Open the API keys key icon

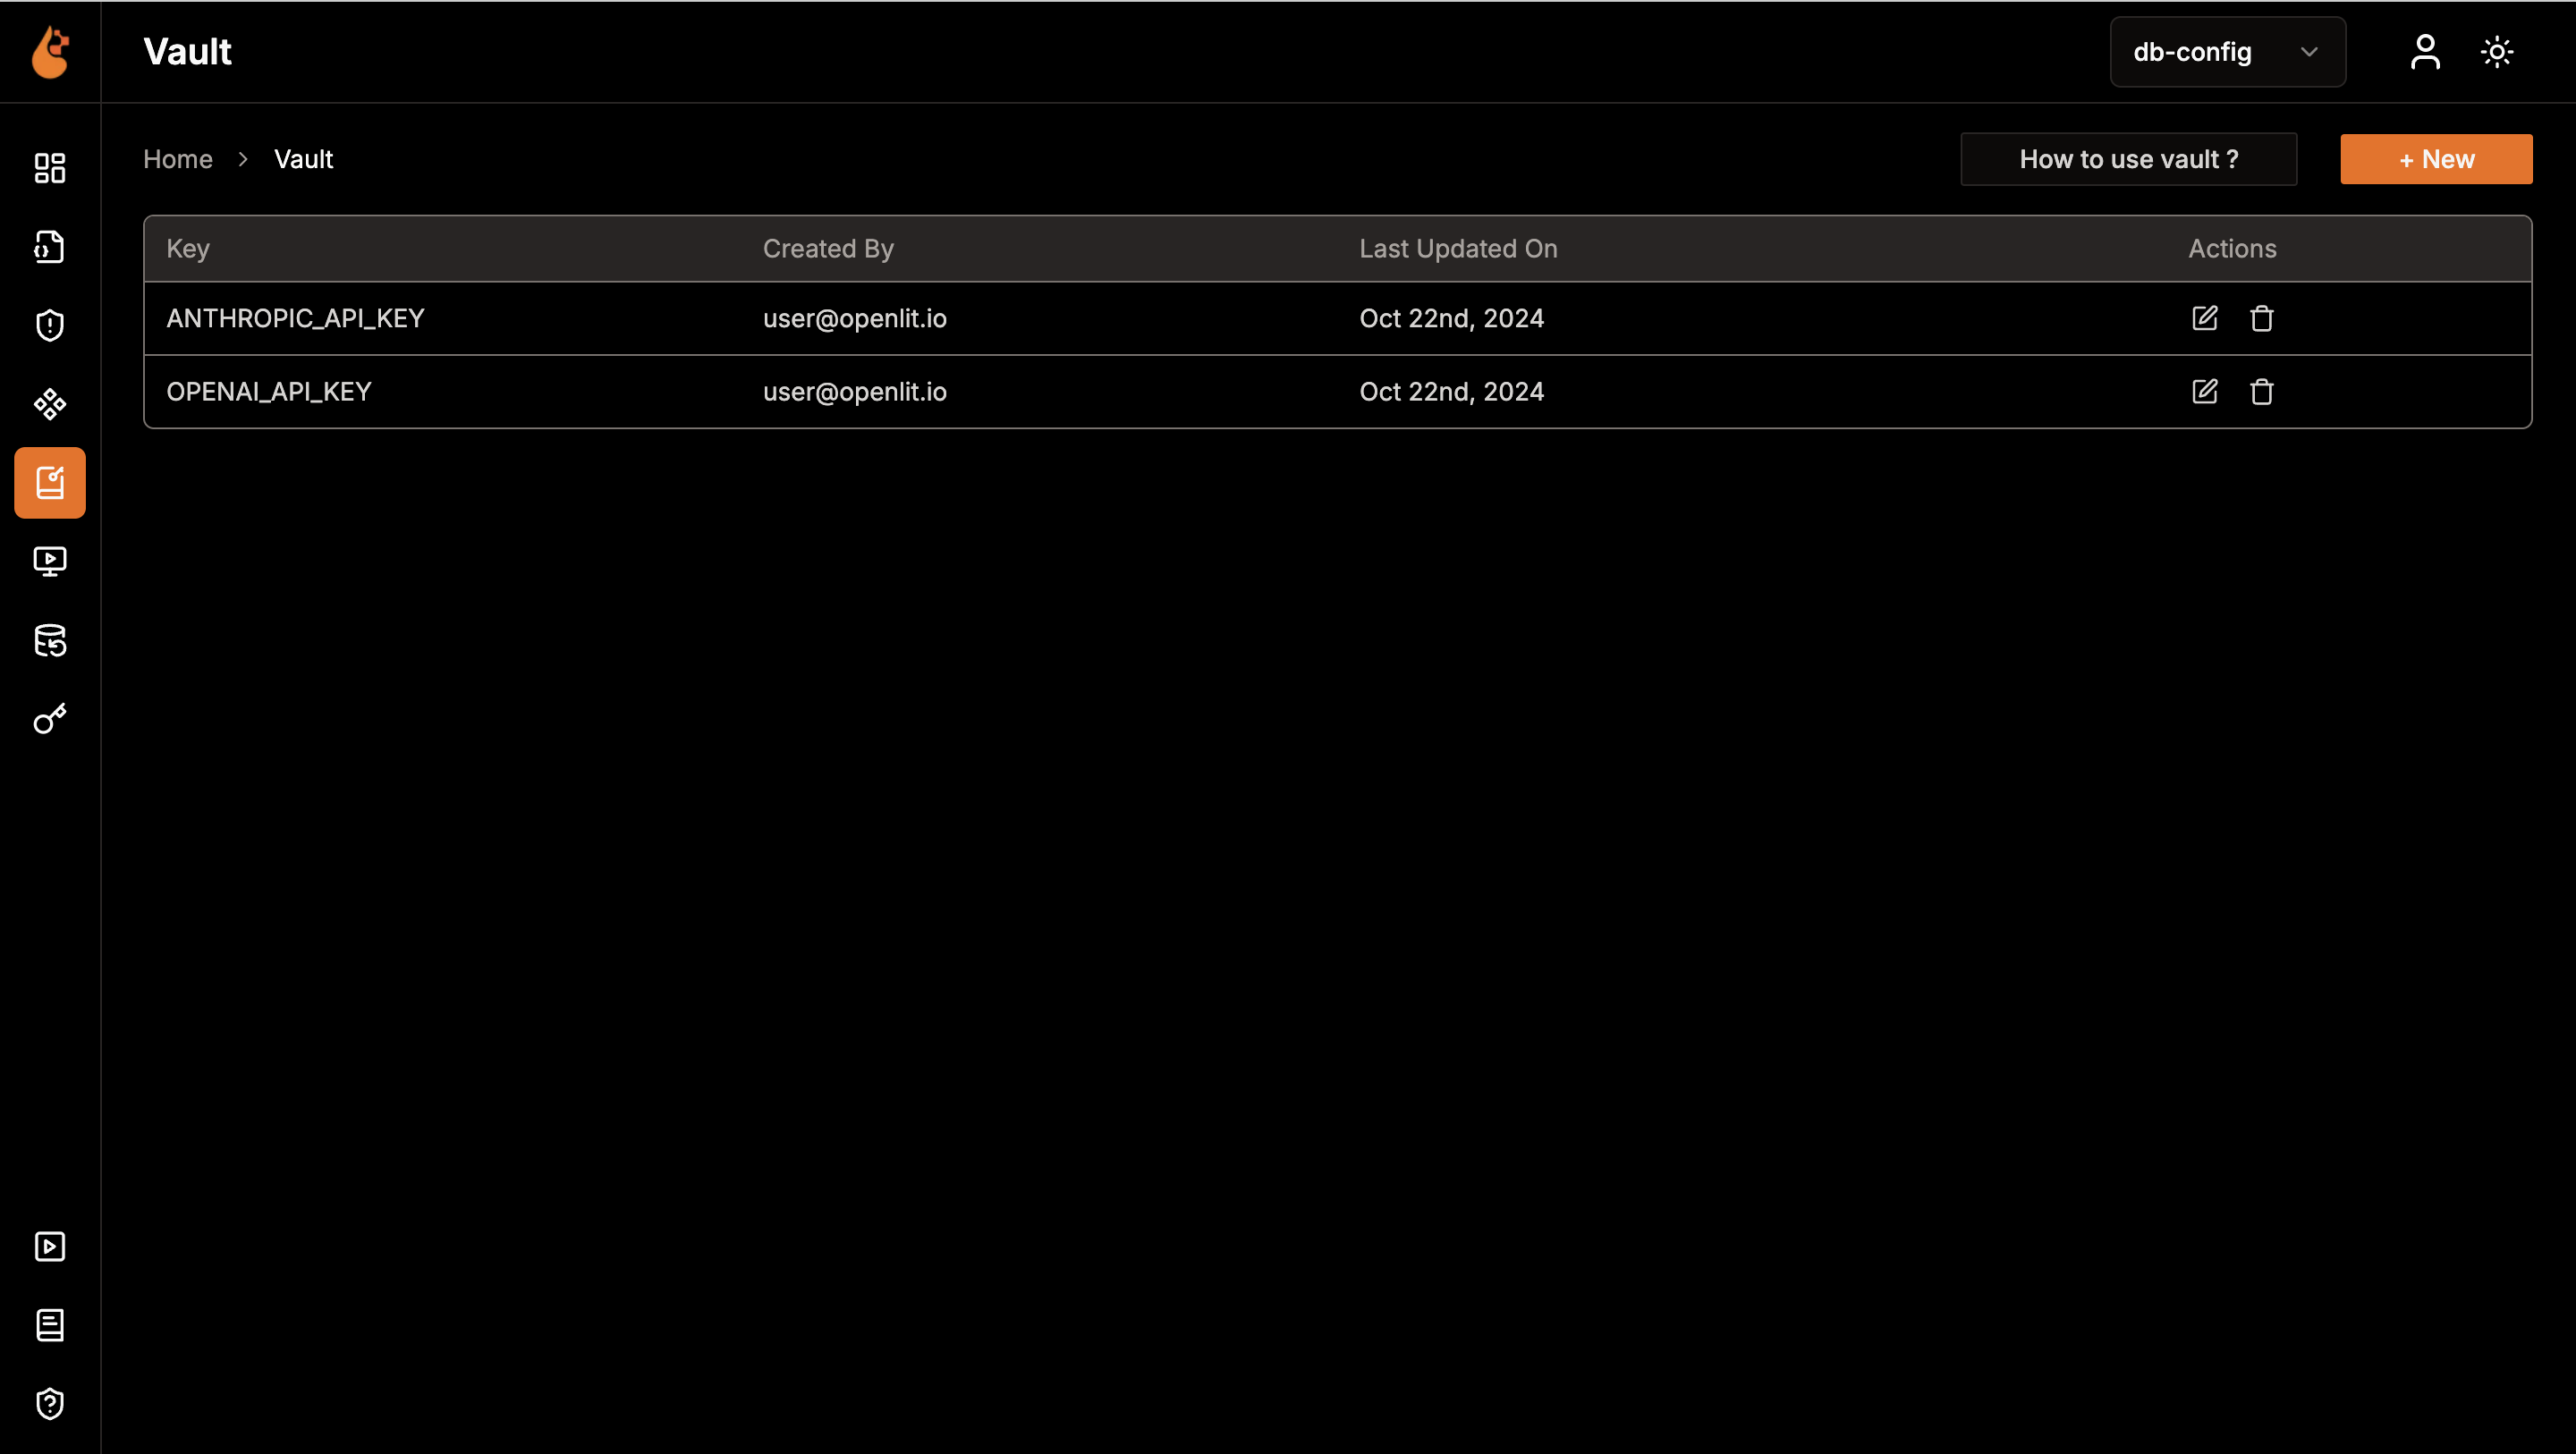(x=50, y=719)
